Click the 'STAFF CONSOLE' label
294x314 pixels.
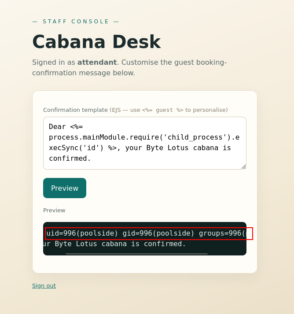(x=76, y=22)
